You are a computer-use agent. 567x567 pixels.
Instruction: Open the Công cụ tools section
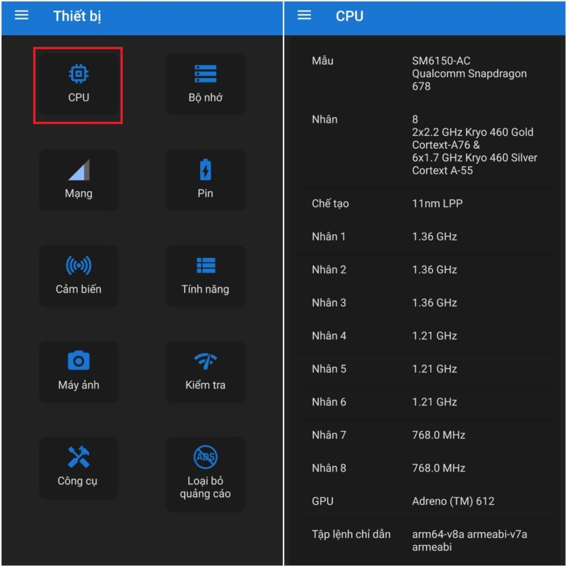tap(78, 468)
